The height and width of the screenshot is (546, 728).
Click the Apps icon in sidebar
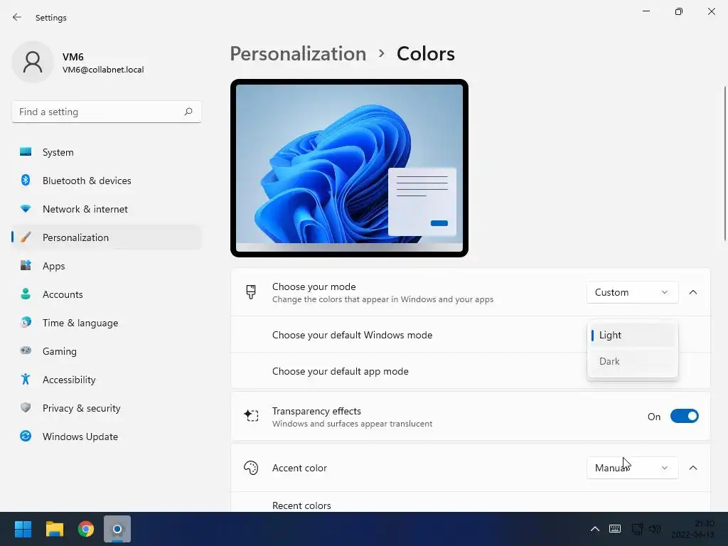coord(26,266)
